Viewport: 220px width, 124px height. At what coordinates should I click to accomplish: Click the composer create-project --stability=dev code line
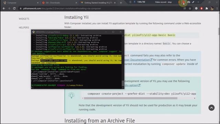pos(142,94)
